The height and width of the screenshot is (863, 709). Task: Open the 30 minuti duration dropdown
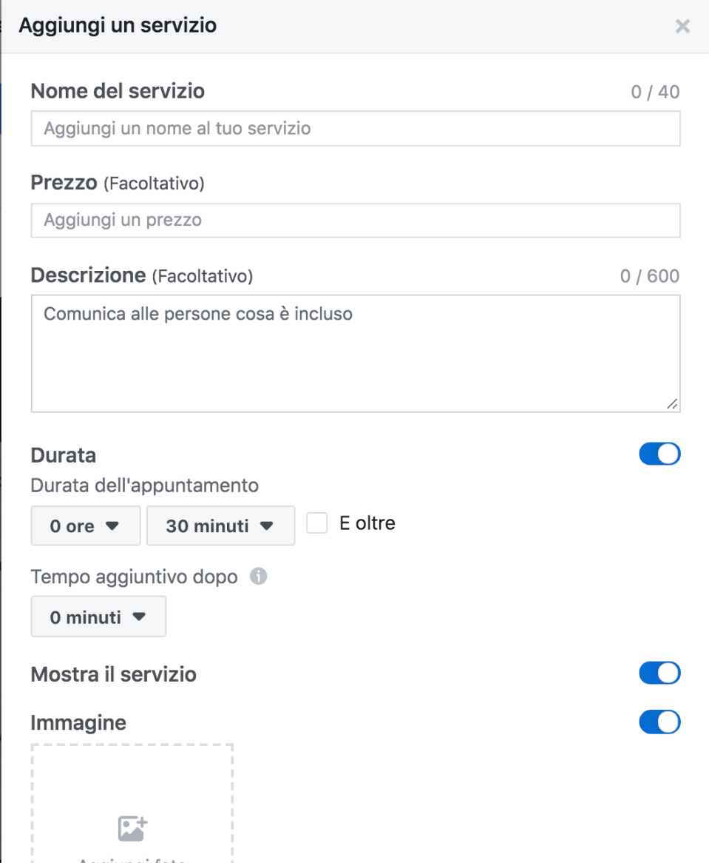coord(220,525)
